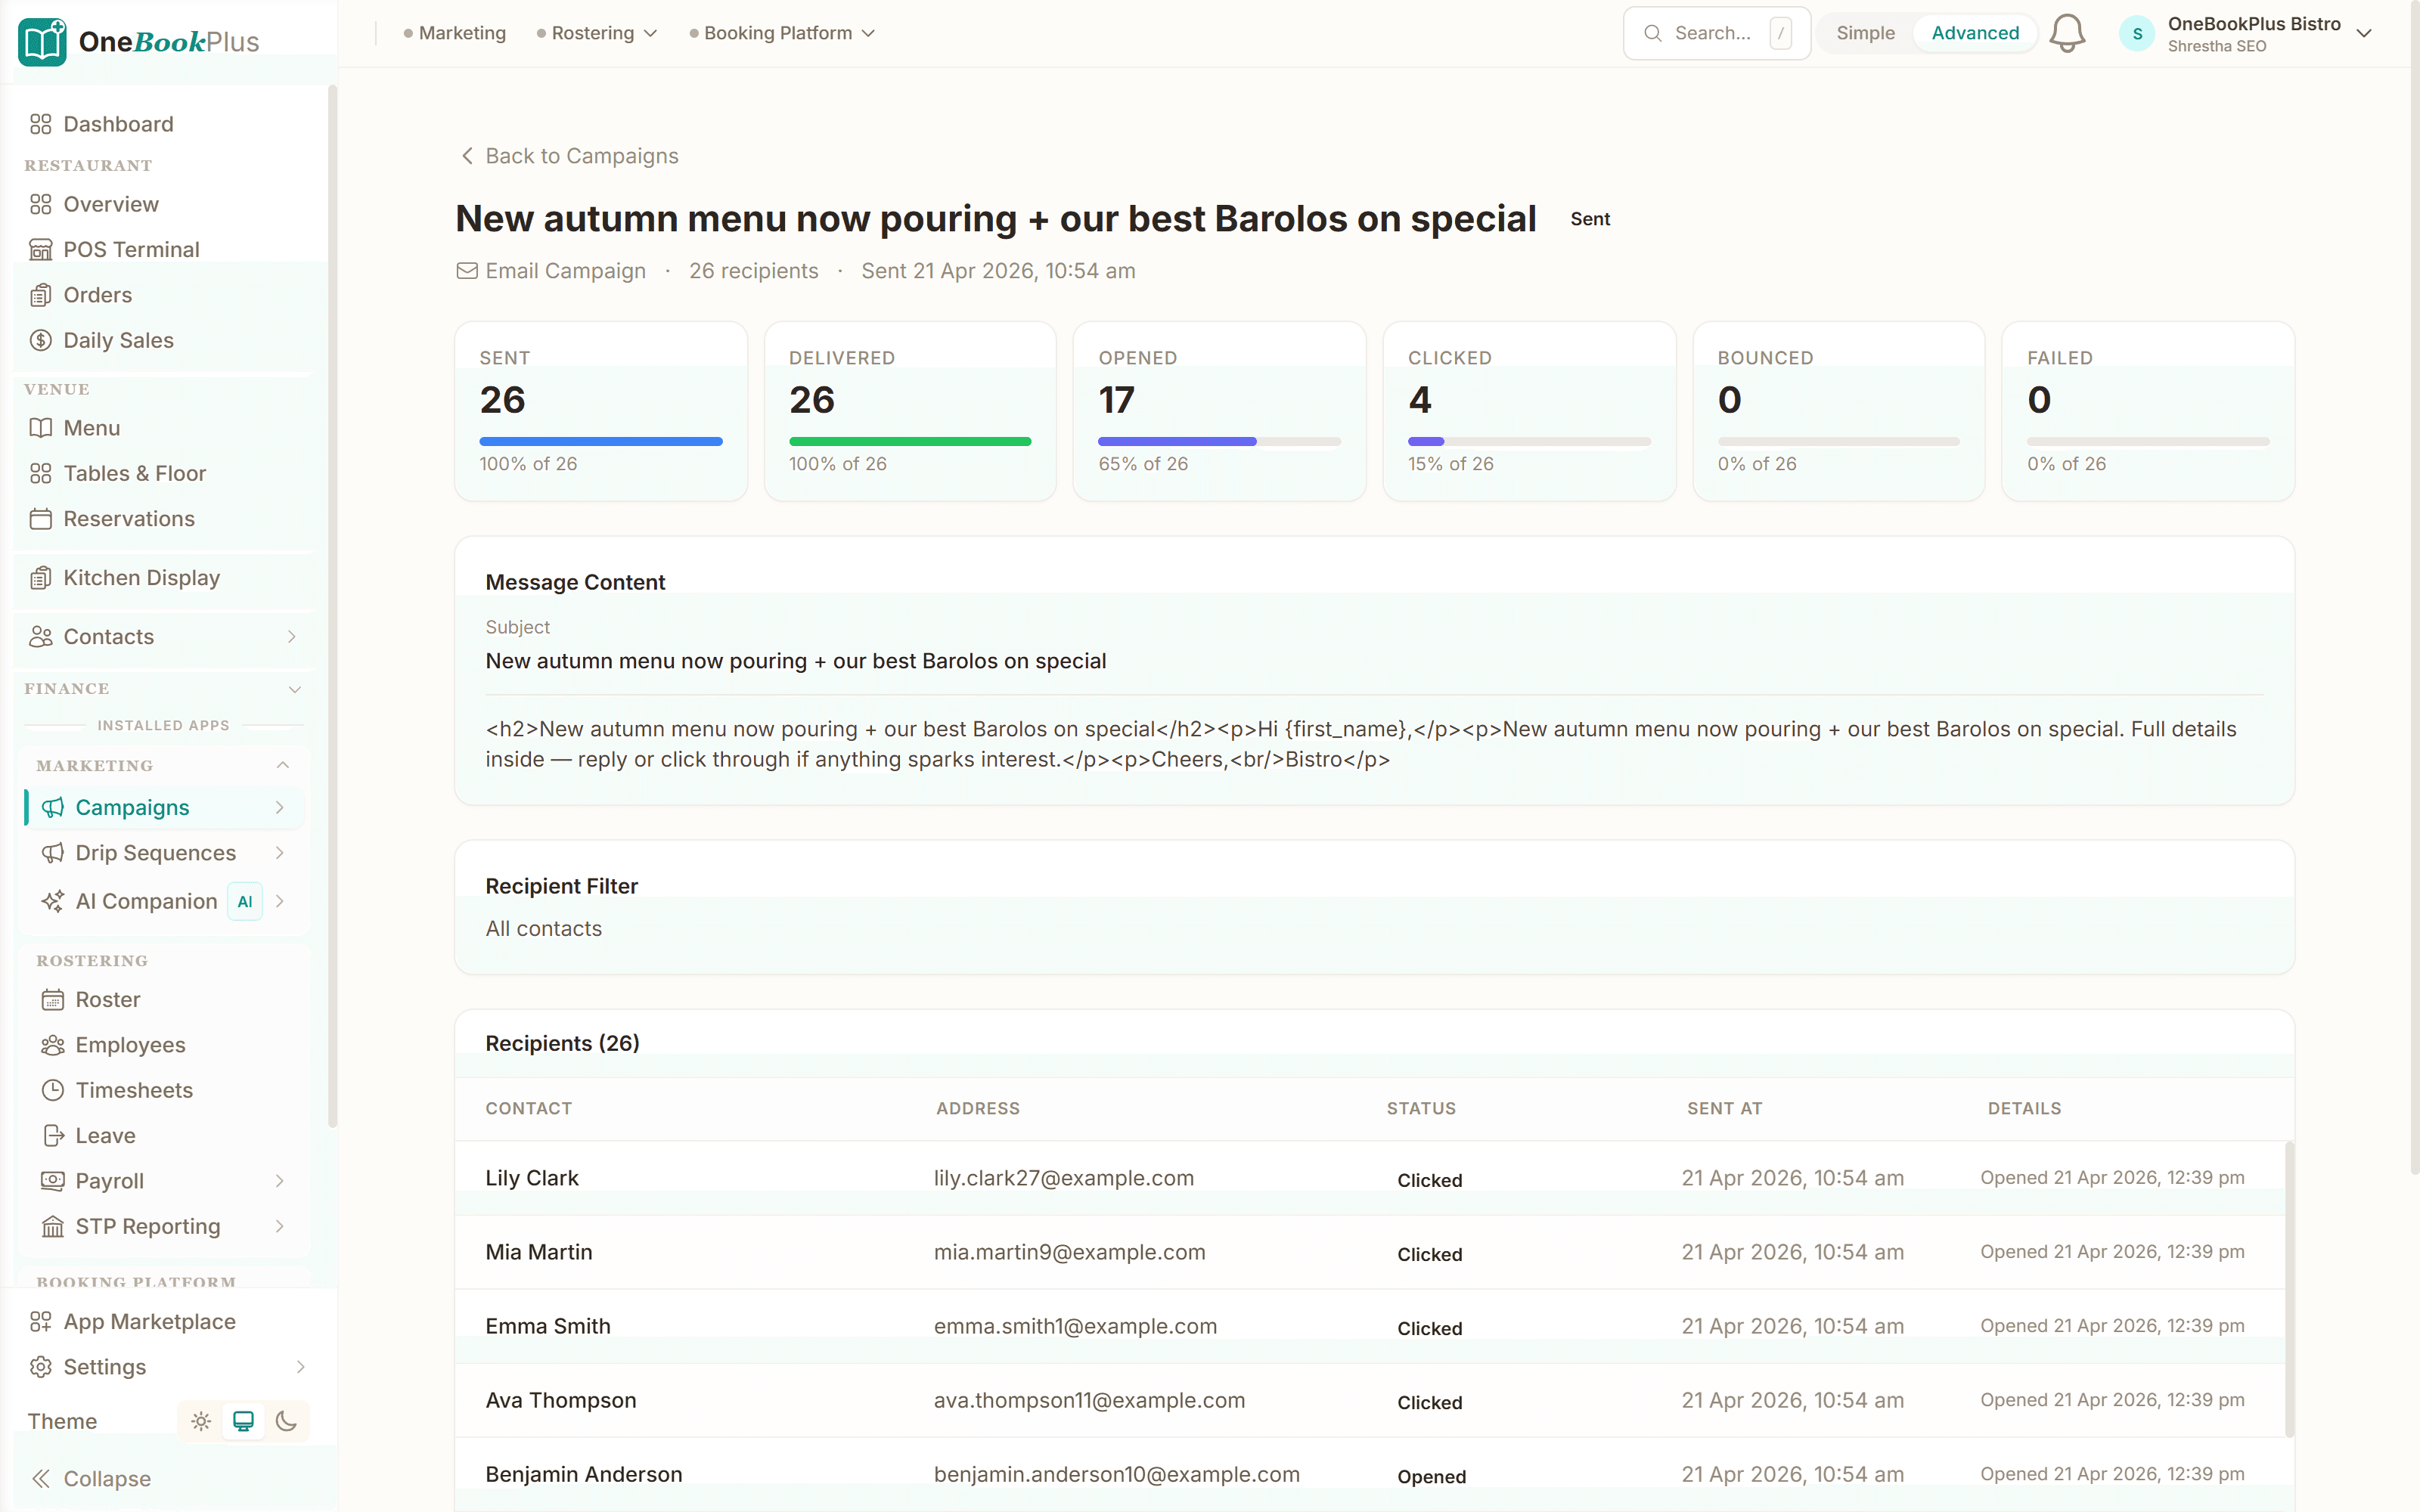Viewport: 2420px width, 1512px height.
Task: Select the dark theme moon icon
Action: point(286,1421)
